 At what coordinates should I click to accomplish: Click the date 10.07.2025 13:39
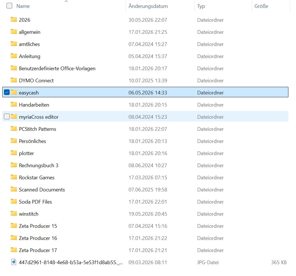(148, 81)
